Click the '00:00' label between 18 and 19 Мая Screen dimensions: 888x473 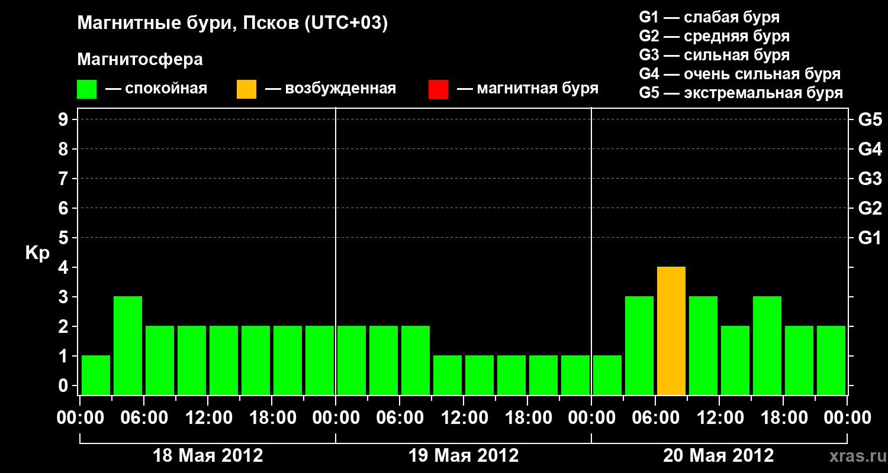pyautogui.click(x=336, y=417)
